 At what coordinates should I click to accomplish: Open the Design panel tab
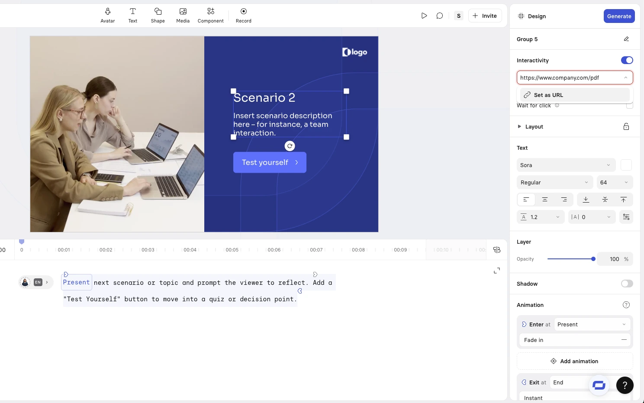pos(532,16)
